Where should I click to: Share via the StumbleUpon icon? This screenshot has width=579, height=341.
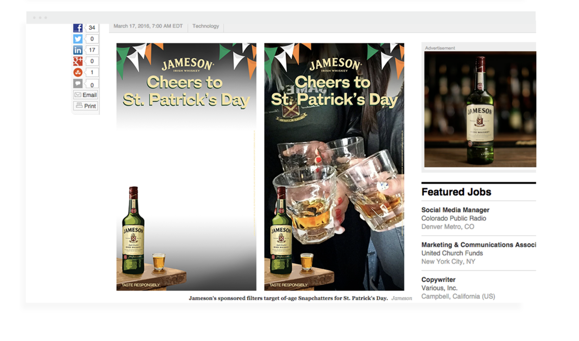tap(78, 72)
